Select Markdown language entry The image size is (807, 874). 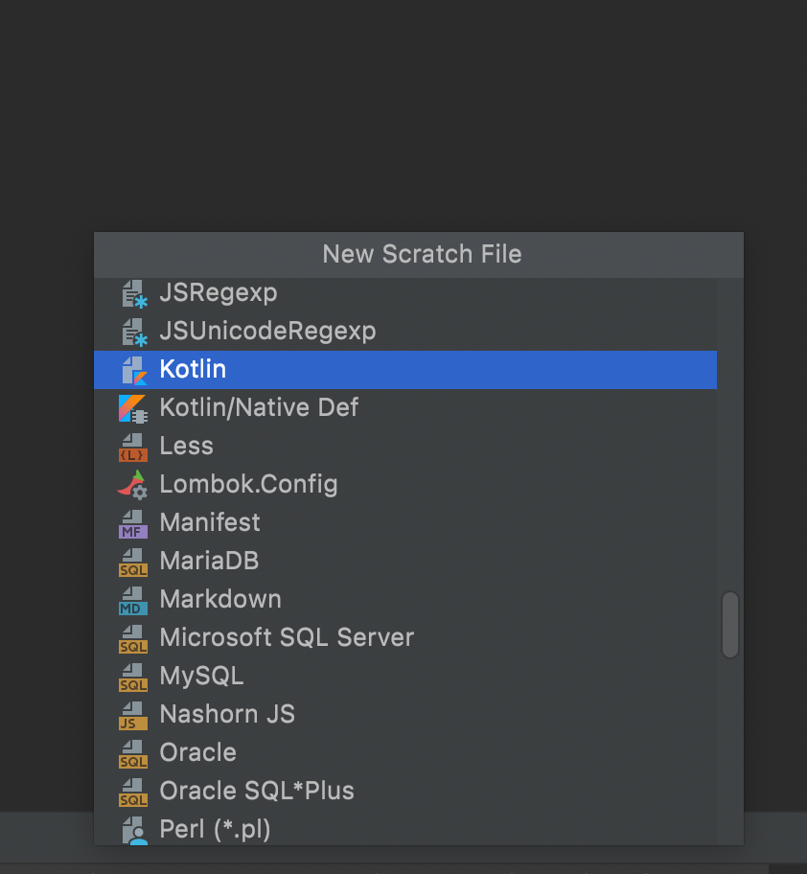(x=405, y=600)
